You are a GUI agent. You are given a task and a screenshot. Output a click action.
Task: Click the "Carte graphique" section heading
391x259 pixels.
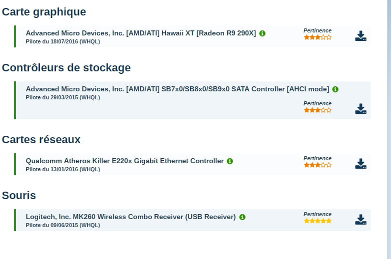point(44,12)
